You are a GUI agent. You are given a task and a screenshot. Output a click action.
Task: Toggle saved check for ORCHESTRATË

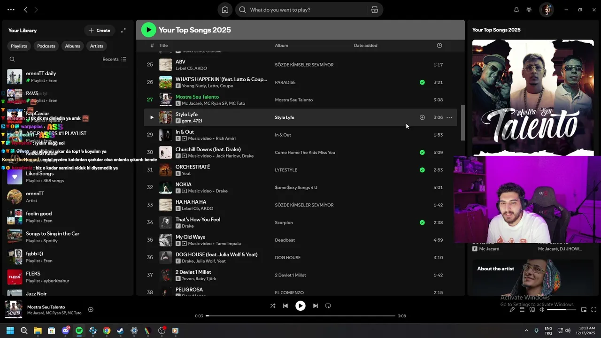pos(422,170)
